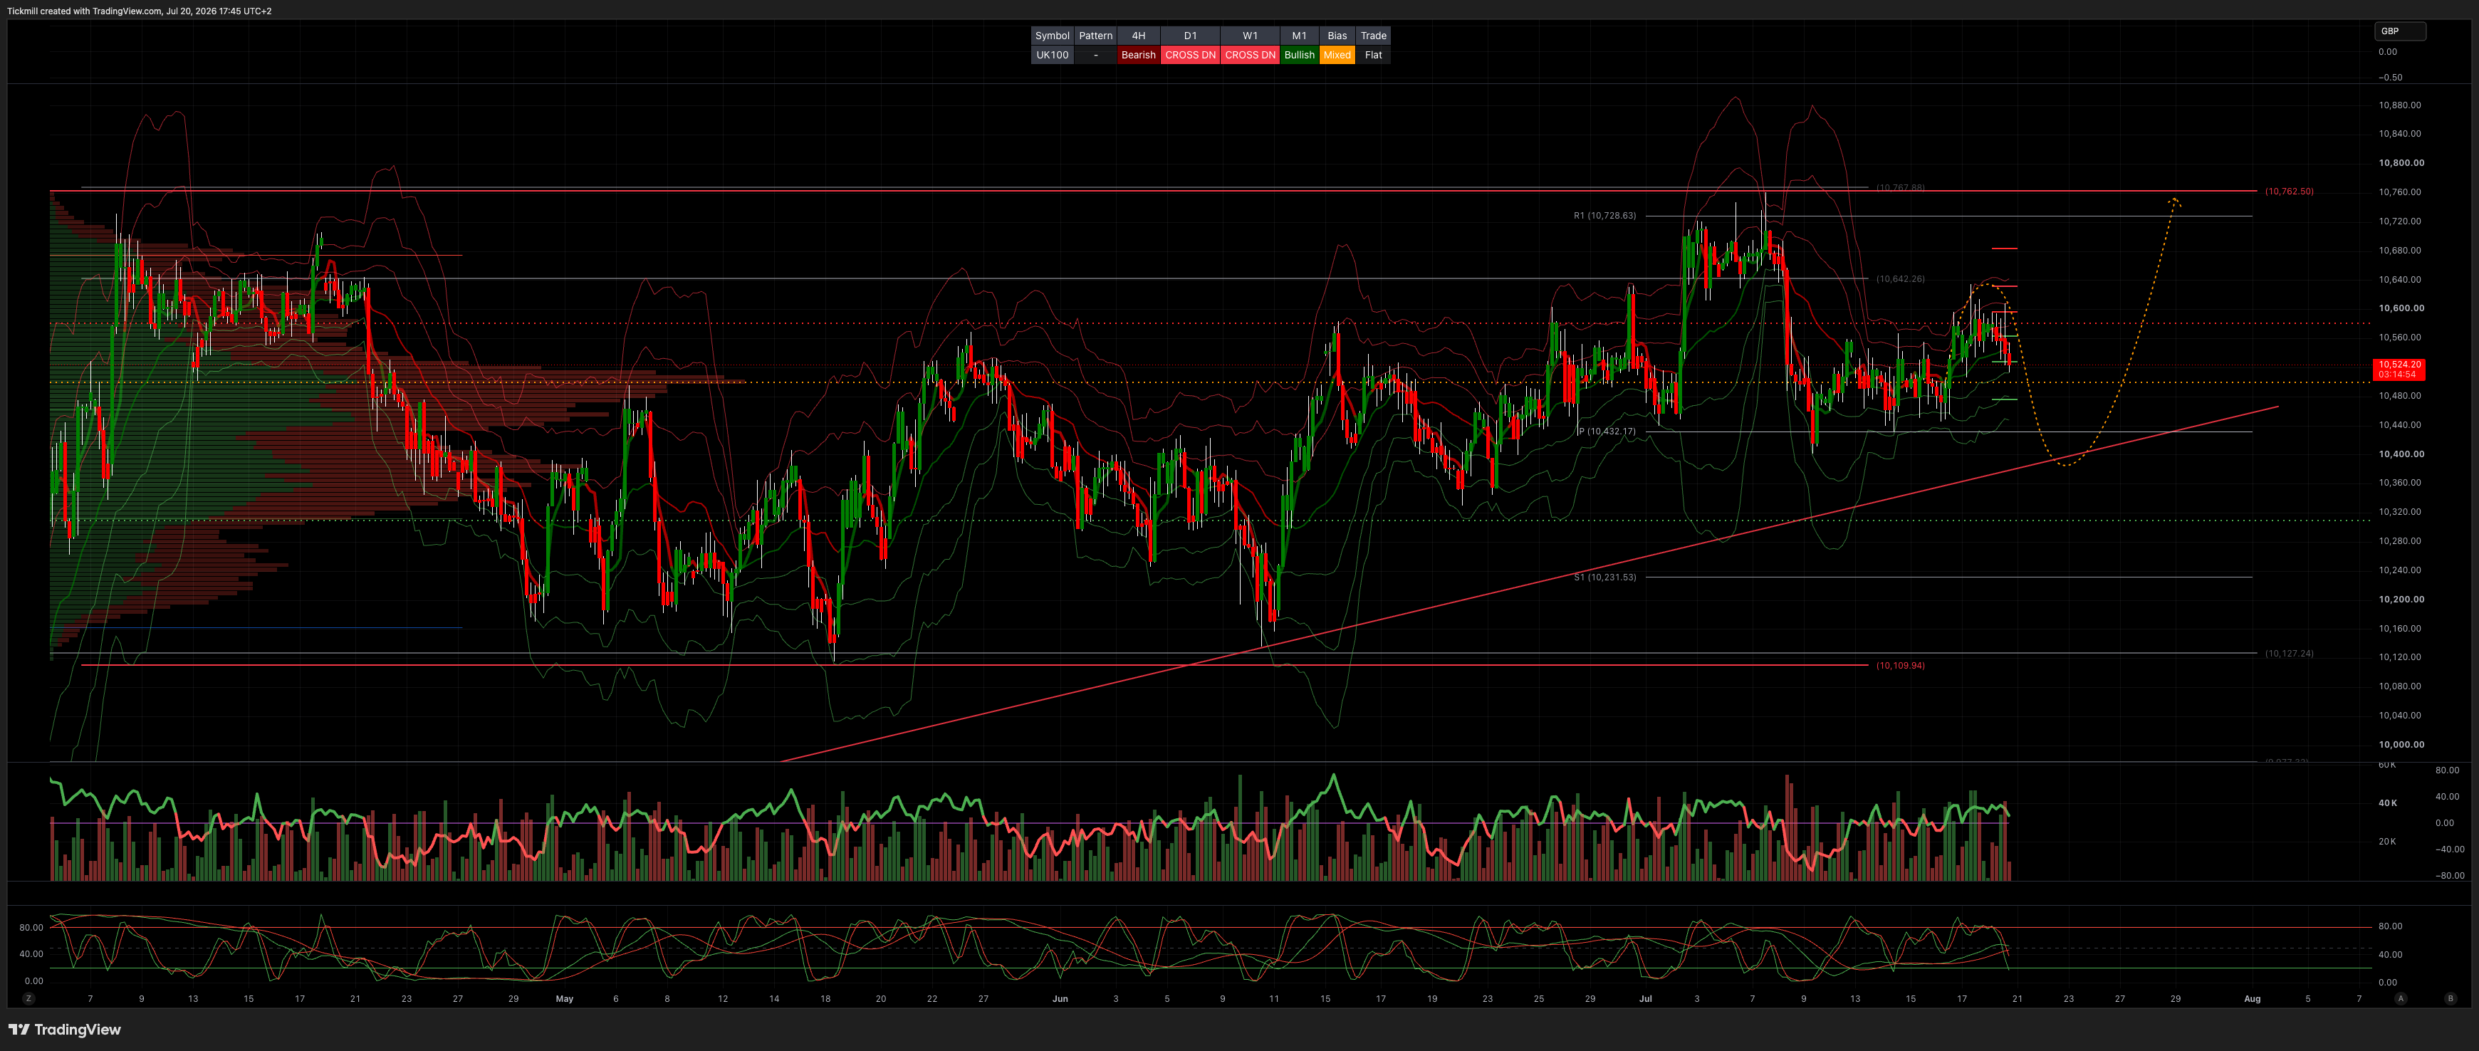Click the M1 Bullish green cell
The image size is (2479, 1051).
point(1299,55)
